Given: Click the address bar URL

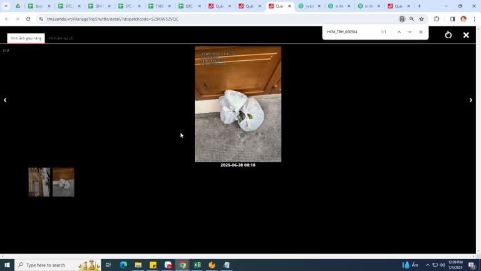Looking at the screenshot, I should pyautogui.click(x=113, y=19).
